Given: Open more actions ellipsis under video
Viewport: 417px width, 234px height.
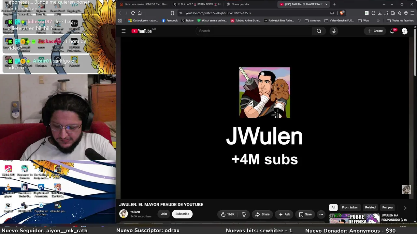Looking at the screenshot, I should pos(321,214).
